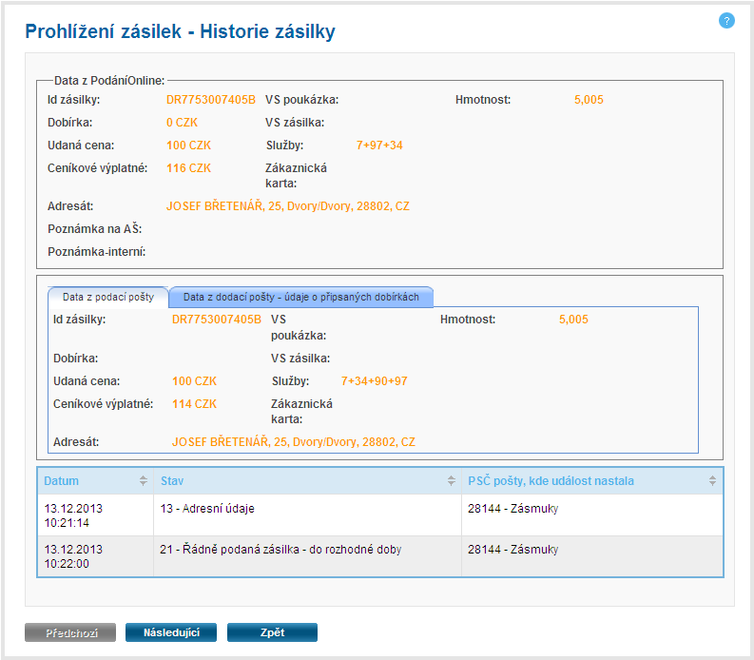Click the Ceníkové výplatné 116 CZK value

point(188,168)
